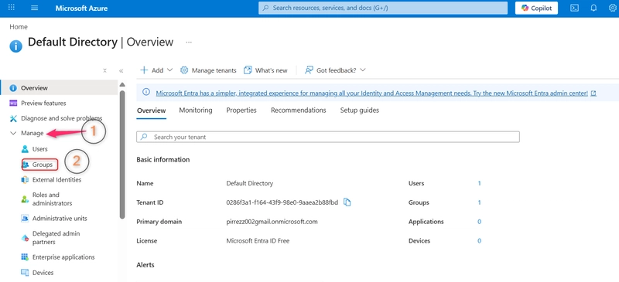Image resolution: width=619 pixels, height=282 pixels.
Task: Open the hamburger portal menu
Action: pyautogui.click(x=34, y=8)
